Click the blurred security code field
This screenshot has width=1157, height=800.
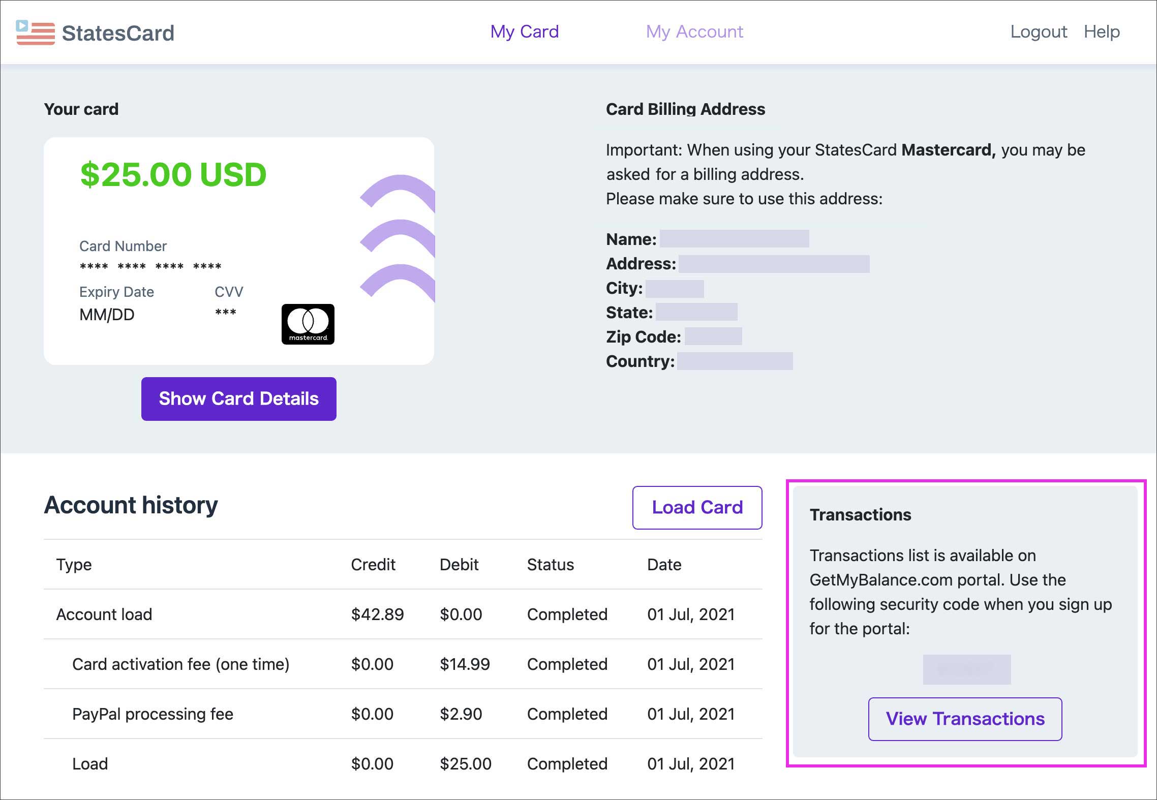point(966,669)
